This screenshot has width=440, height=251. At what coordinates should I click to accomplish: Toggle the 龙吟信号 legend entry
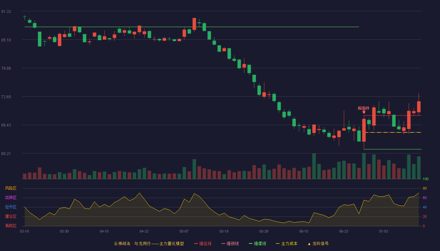pyautogui.click(x=318, y=243)
